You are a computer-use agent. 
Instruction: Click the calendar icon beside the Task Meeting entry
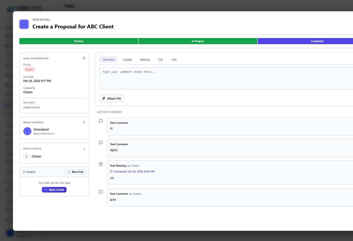pyautogui.click(x=101, y=164)
